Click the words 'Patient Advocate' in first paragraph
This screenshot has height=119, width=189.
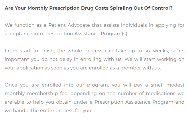[x=69, y=25]
